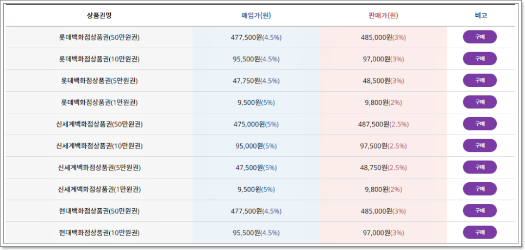Buy the 롯데백화점상품권(10만원권) voucher
The width and height of the screenshot is (525, 250).
(x=479, y=59)
